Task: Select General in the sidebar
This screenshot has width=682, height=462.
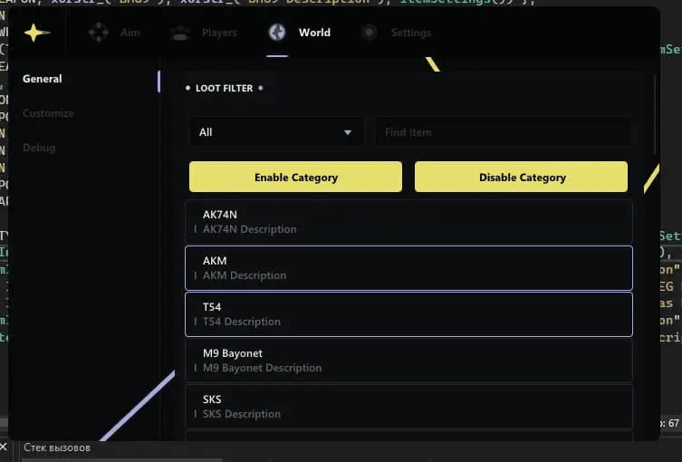Action: [43, 79]
